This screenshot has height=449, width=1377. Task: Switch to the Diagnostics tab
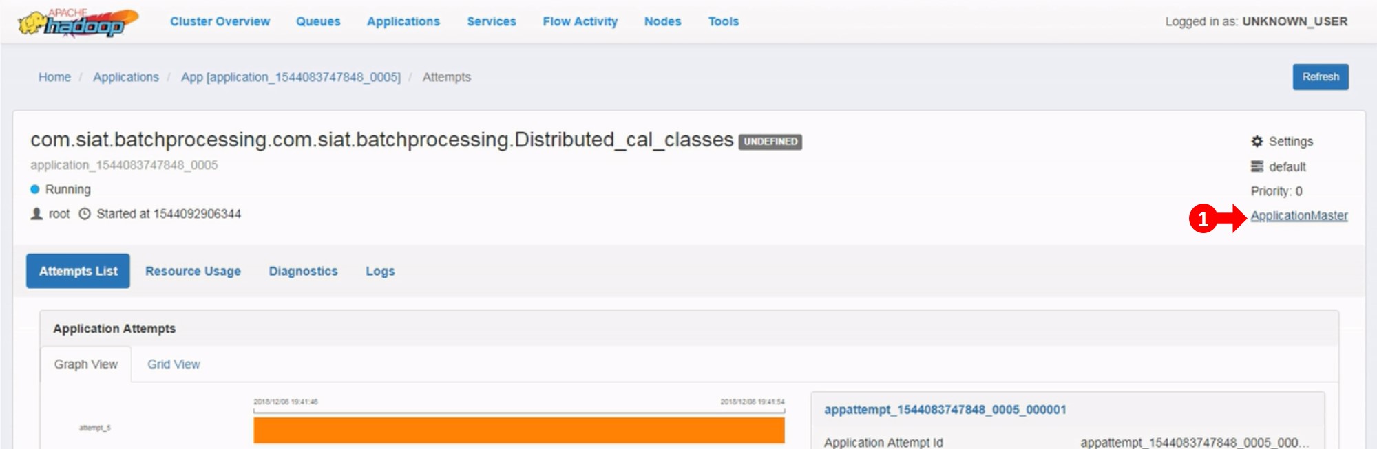(x=303, y=271)
